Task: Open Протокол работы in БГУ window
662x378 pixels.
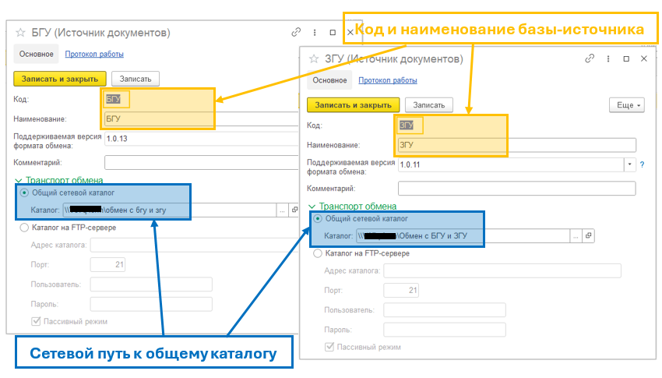Action: pos(94,54)
